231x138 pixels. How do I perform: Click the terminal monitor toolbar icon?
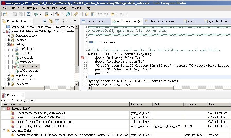(28, 14)
